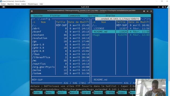Open the terminal hamburger menu icon
This screenshot has width=170, height=96.
pyautogui.click(x=148, y=11)
